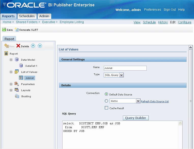
Task: Click the Save disk icon
Action: pyautogui.click(x=4, y=29)
